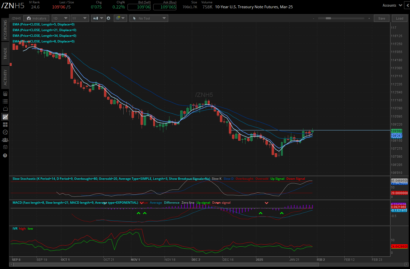
Task: Click the IV Rank value 24.6
Action: tap(35, 7)
